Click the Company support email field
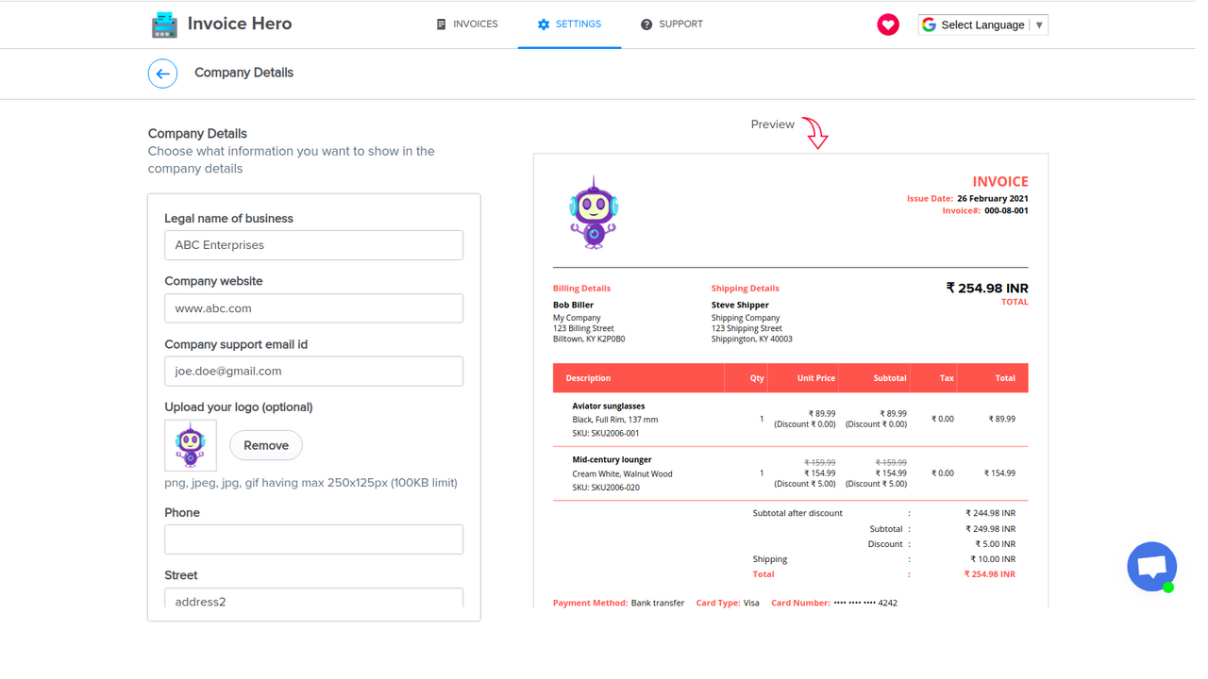This screenshot has height=679, width=1208. 313,371
